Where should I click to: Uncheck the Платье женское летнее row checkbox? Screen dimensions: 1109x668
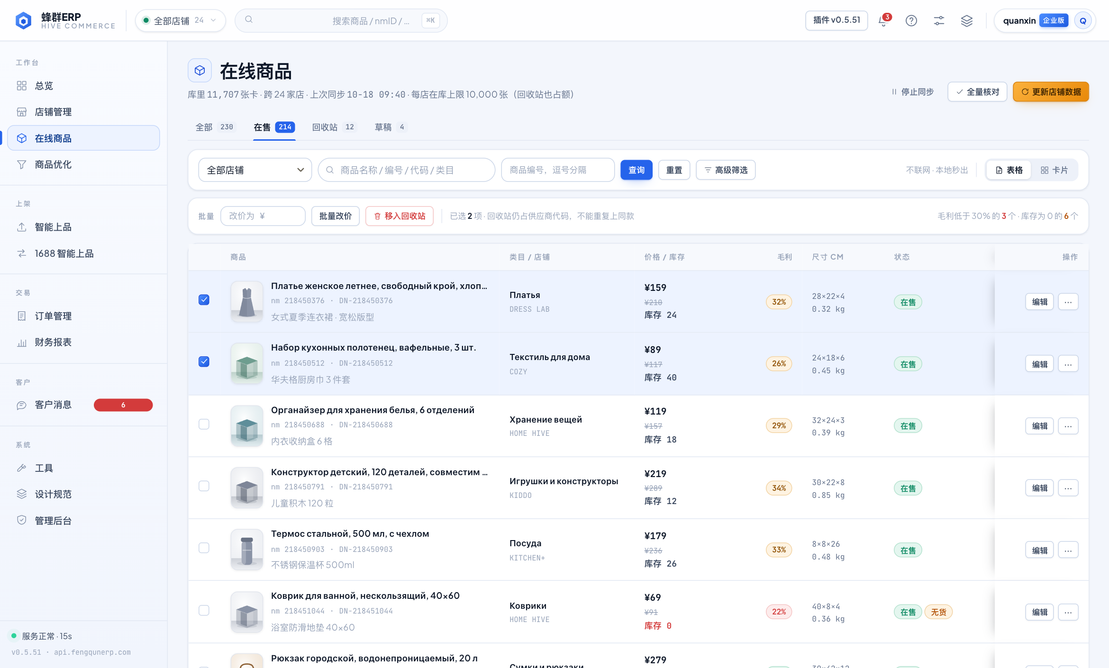pyautogui.click(x=204, y=300)
